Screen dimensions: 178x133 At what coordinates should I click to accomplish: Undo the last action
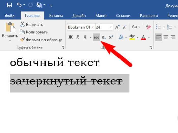(x=19, y=5)
